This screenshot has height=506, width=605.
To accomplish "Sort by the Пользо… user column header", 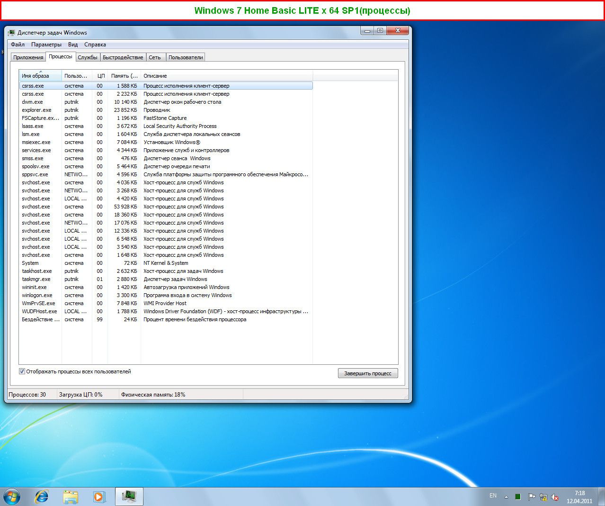I will (x=77, y=76).
